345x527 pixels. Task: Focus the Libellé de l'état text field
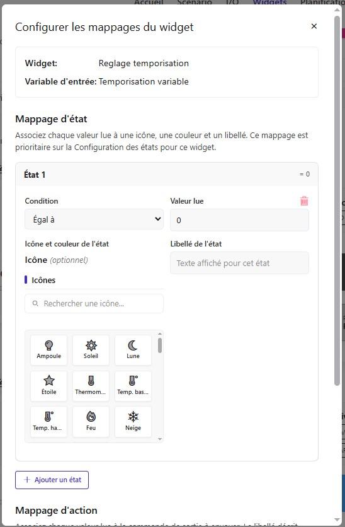tap(239, 263)
